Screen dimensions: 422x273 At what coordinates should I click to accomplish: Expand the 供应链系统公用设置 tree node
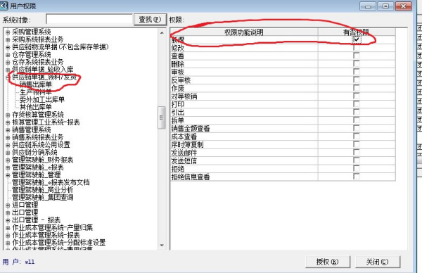pyautogui.click(x=8, y=145)
